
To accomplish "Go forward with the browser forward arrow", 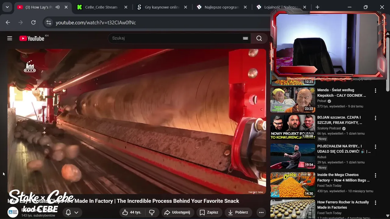I will (21, 23).
